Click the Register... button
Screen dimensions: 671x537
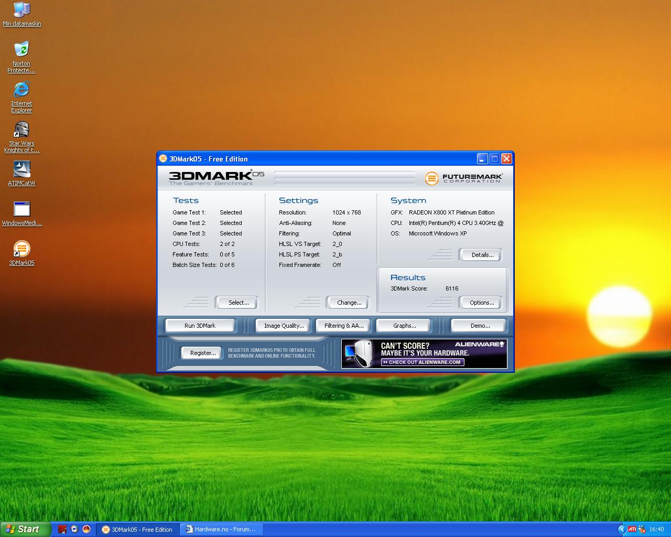pyautogui.click(x=202, y=353)
